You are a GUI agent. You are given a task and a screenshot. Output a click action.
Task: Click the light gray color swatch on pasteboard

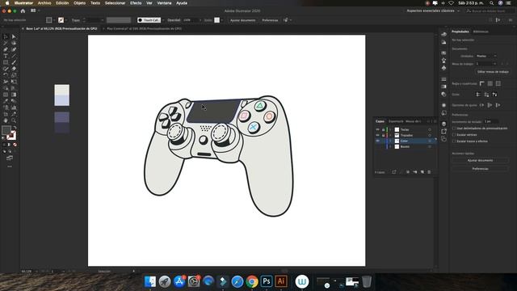(x=62, y=90)
